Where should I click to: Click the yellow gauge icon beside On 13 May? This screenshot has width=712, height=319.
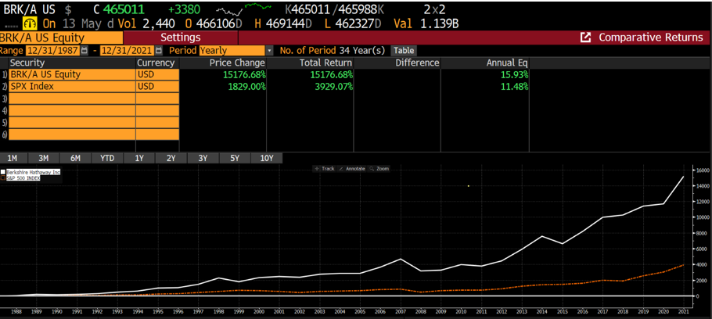(30, 23)
